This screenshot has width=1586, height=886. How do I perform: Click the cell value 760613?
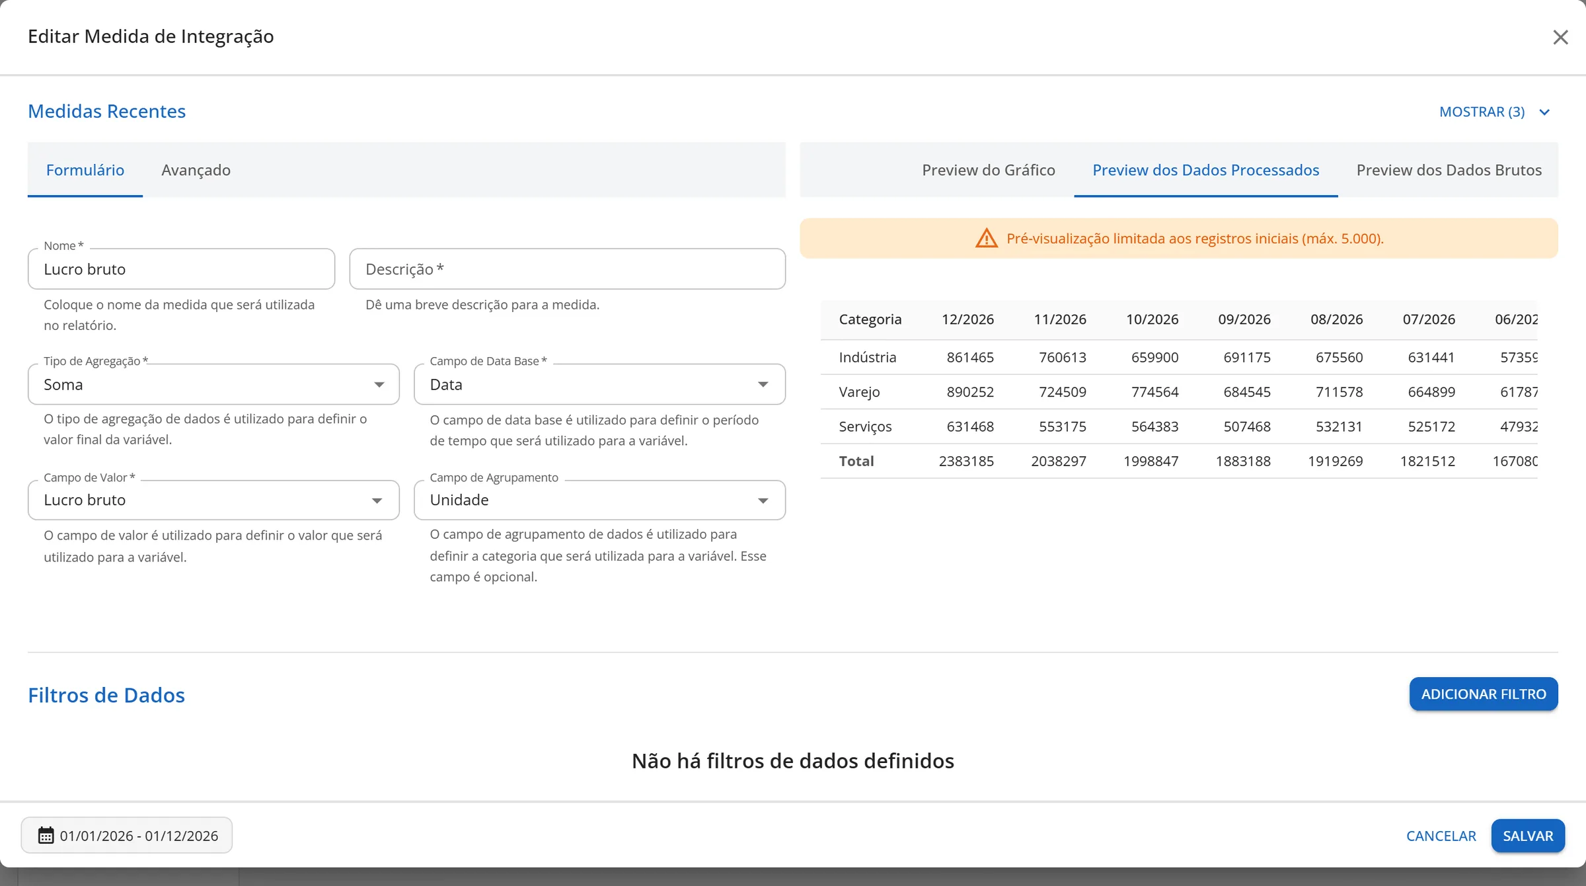coord(1063,358)
